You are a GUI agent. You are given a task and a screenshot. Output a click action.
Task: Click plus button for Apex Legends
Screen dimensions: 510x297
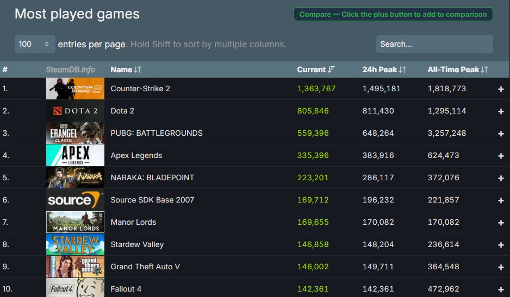[501, 156]
